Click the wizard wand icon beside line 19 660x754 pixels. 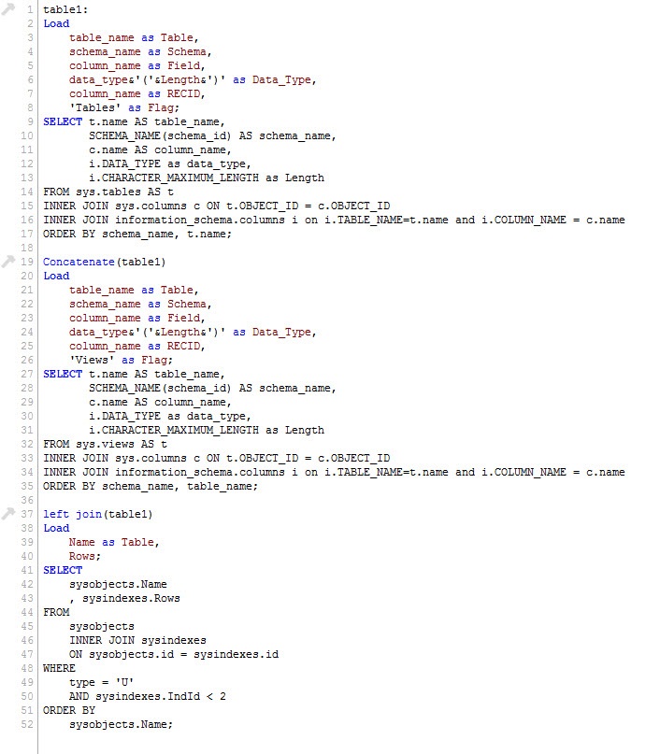(8, 261)
